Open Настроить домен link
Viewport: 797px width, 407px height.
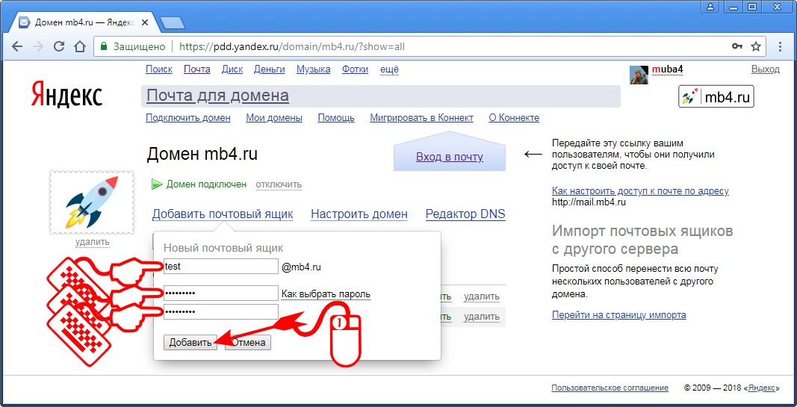tap(359, 214)
